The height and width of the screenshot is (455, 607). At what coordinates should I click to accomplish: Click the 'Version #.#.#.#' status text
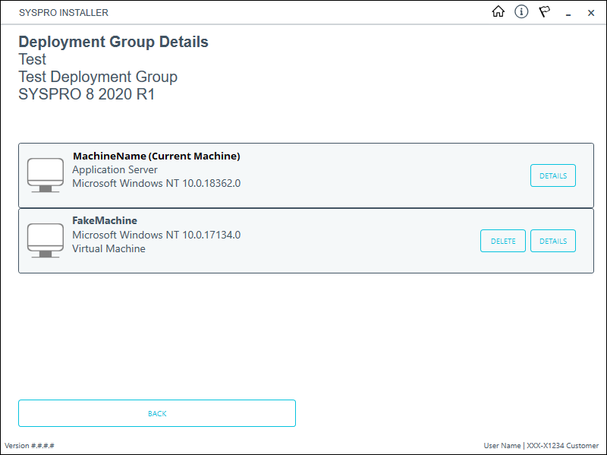[x=30, y=446]
